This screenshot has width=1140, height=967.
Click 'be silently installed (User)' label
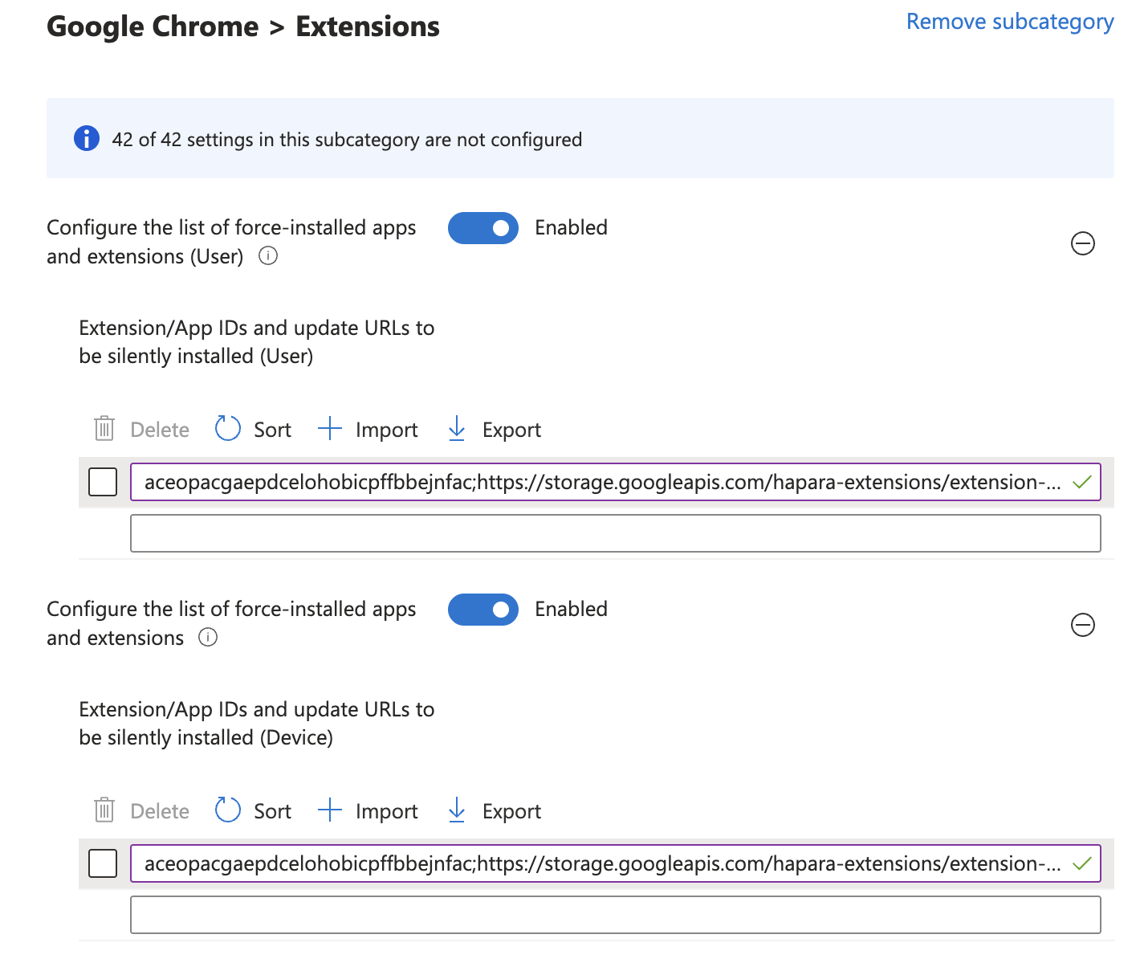[196, 356]
